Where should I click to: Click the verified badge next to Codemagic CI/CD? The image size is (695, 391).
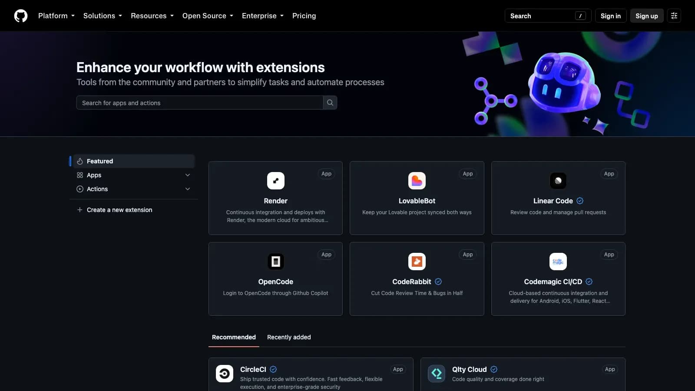click(x=589, y=282)
